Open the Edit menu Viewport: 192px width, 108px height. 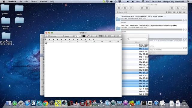coord(26,1)
